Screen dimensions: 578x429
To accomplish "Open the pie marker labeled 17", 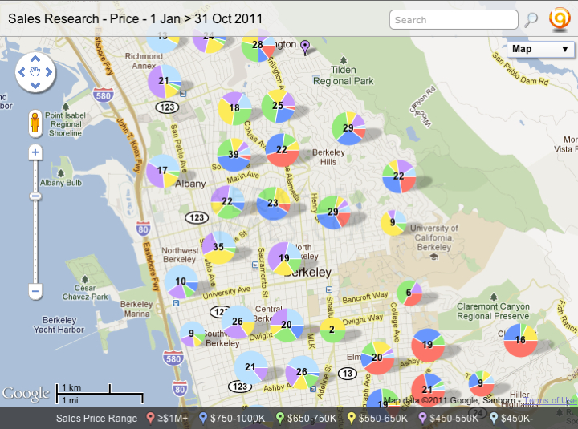I will coord(162,171).
